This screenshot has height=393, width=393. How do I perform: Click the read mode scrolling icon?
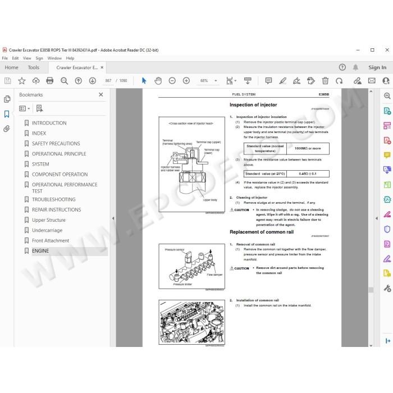pos(248,81)
